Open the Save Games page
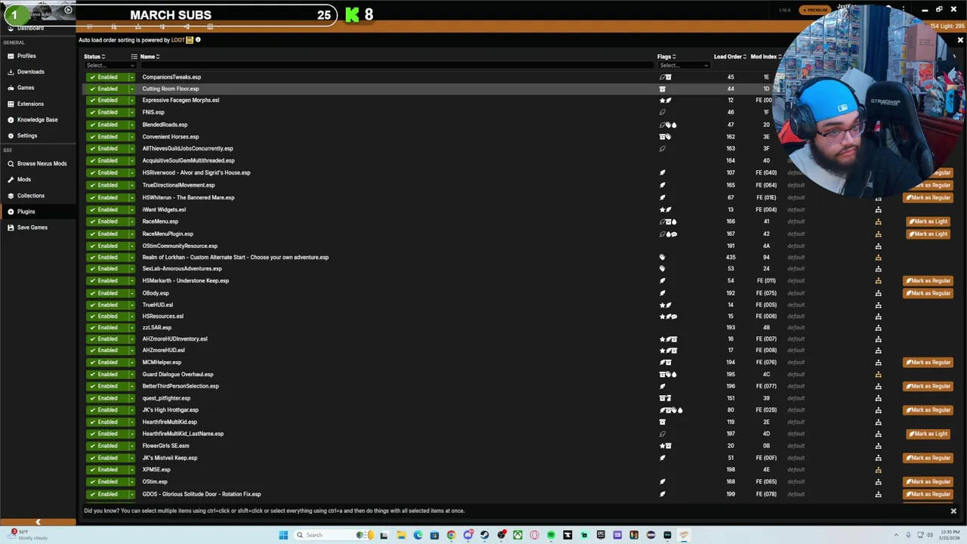The height and width of the screenshot is (544, 967). 38,227
